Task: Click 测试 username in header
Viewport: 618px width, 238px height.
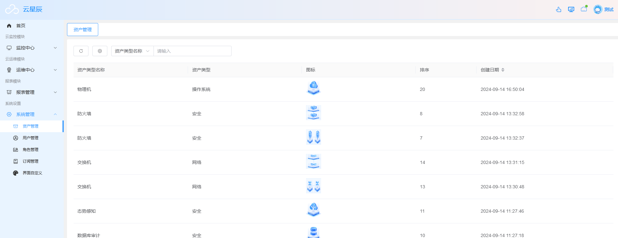Action: tap(609, 9)
